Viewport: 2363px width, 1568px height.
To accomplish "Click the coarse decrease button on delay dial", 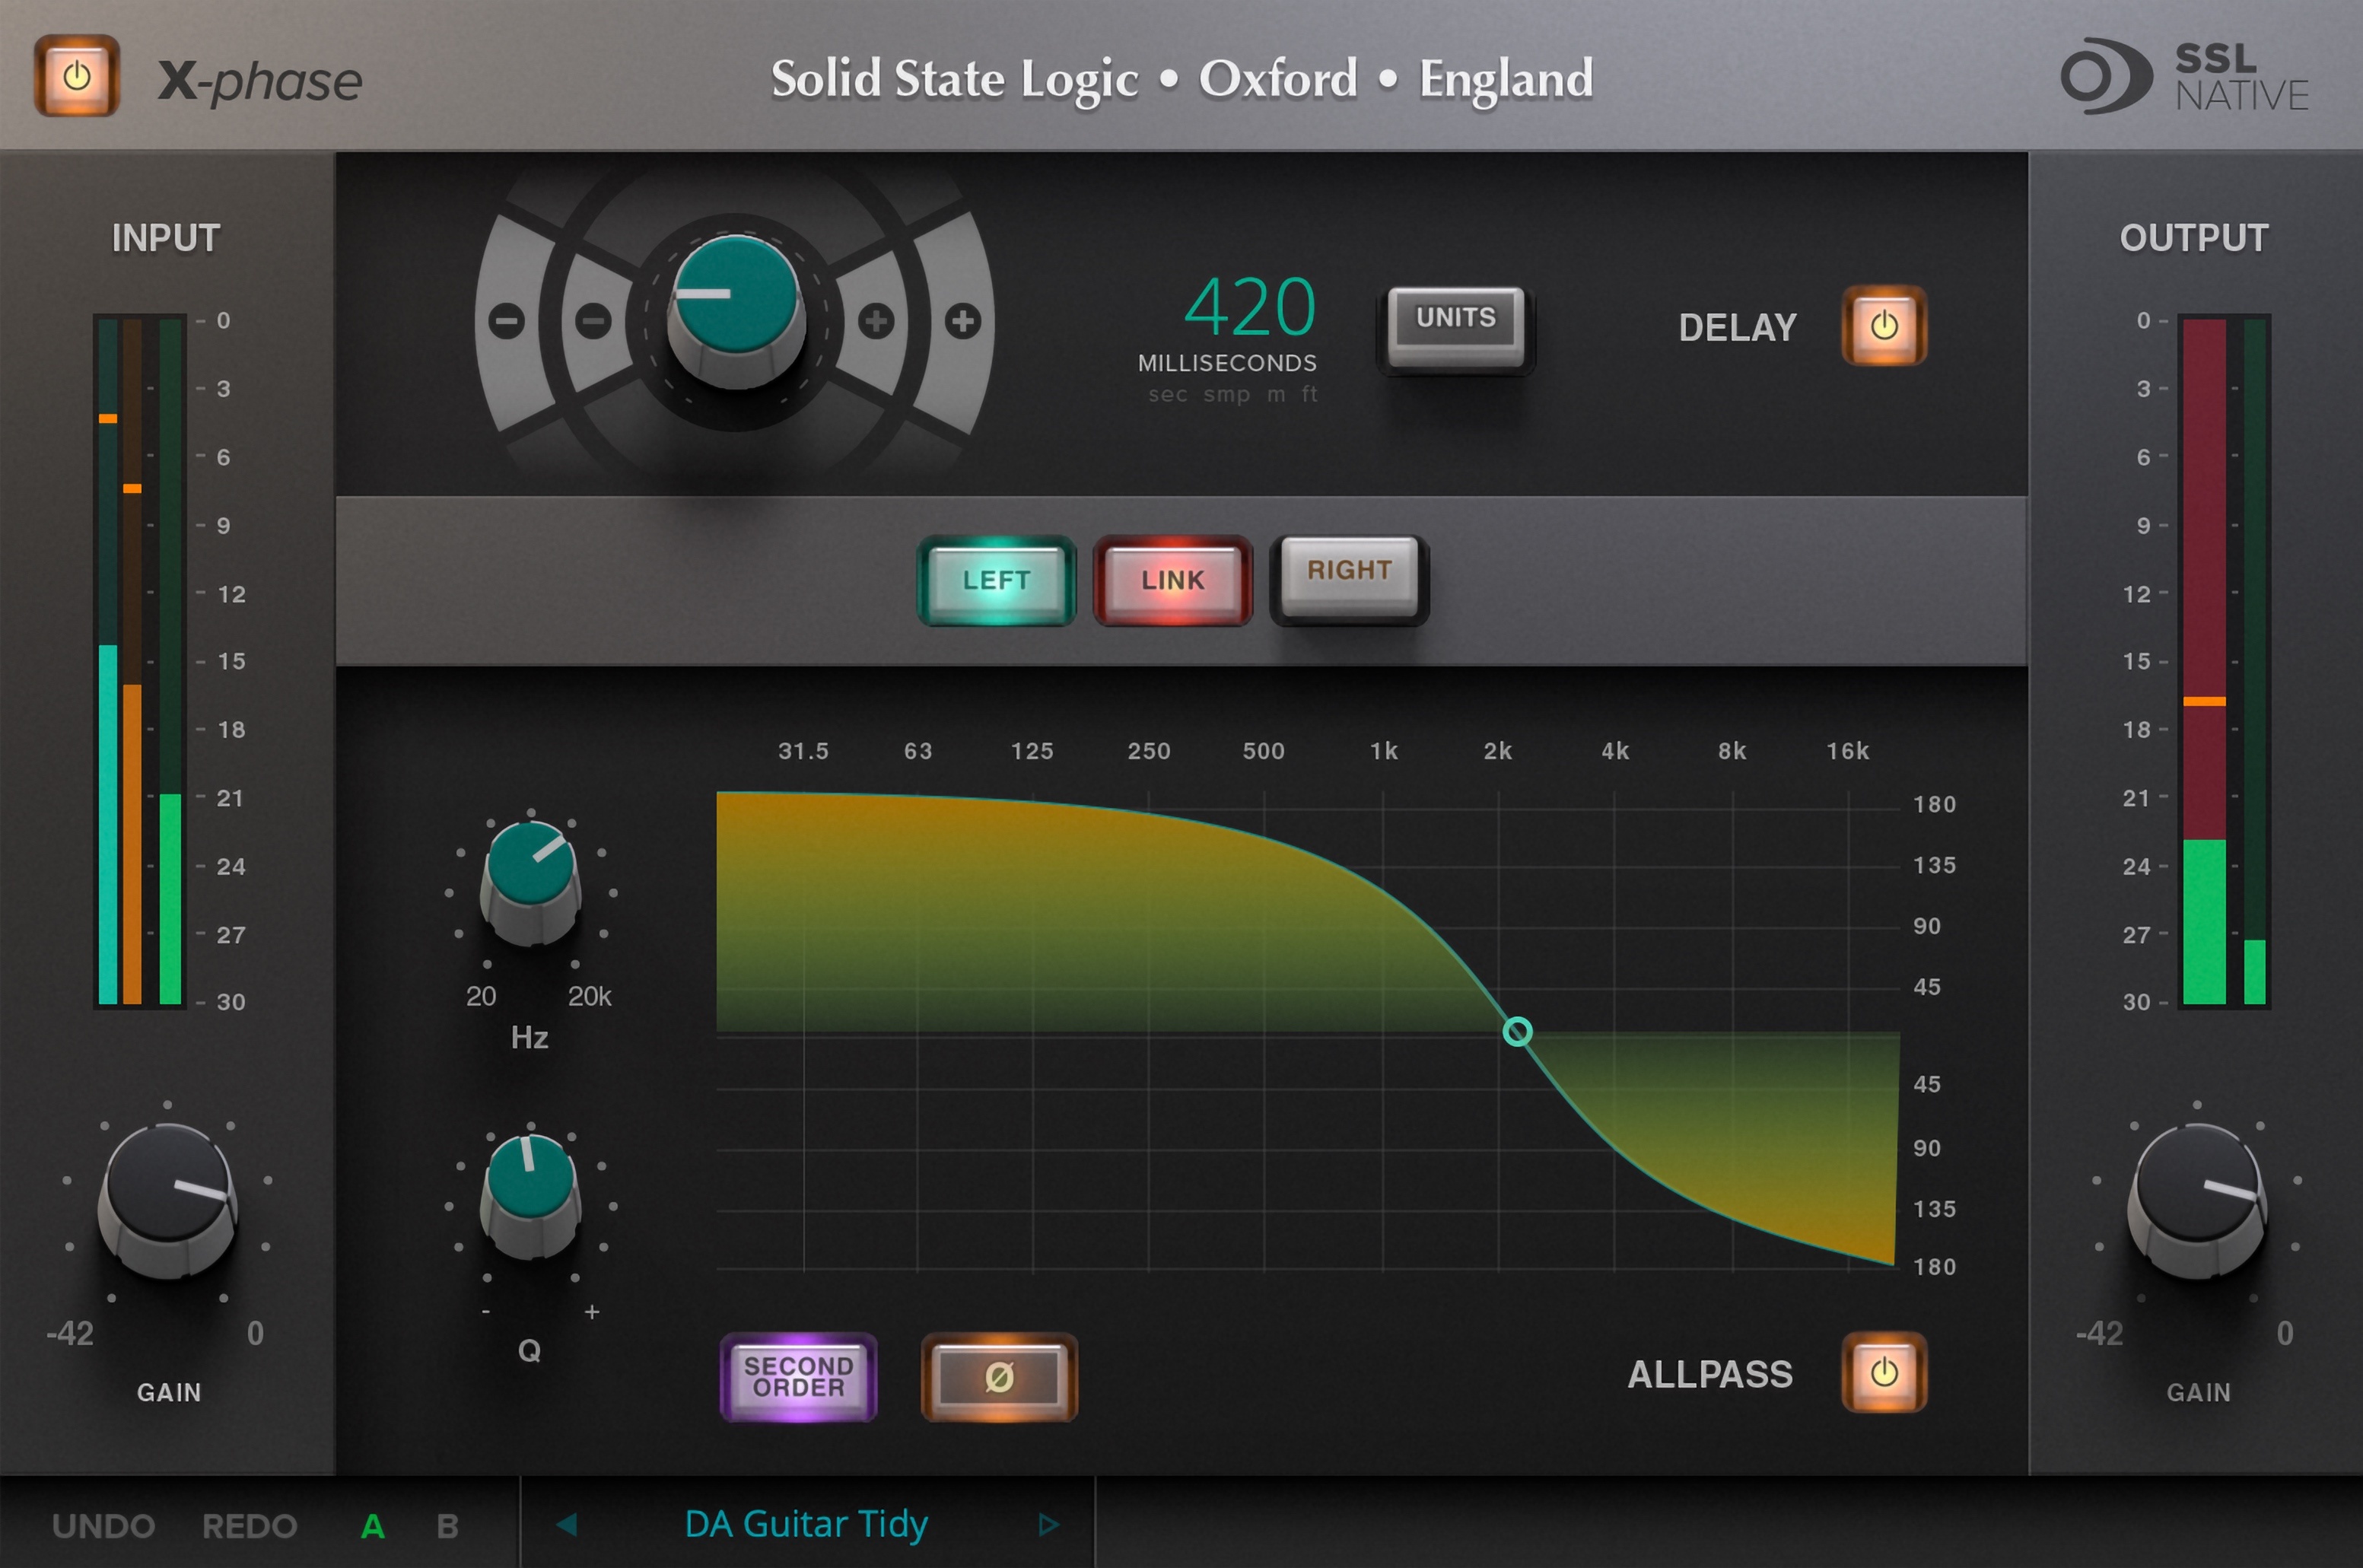I will point(505,321).
